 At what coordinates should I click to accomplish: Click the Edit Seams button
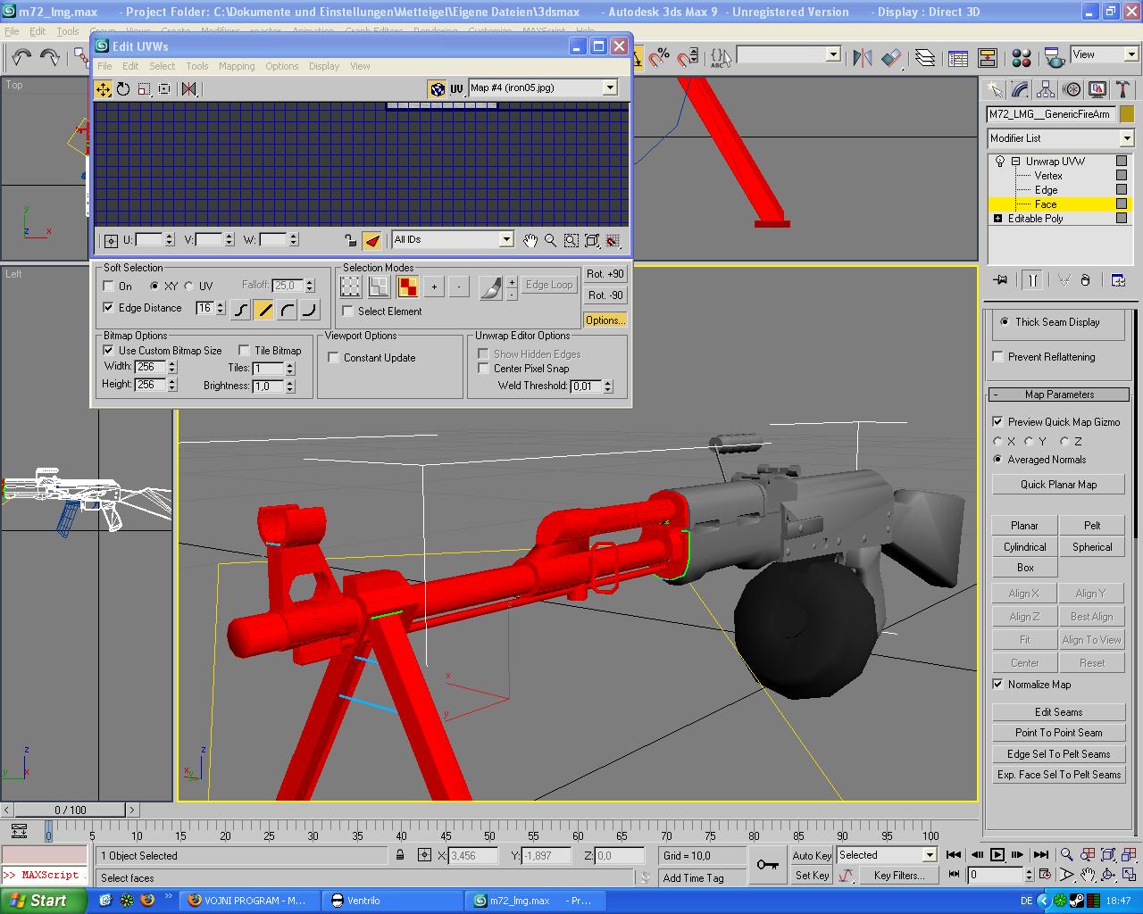1058,712
